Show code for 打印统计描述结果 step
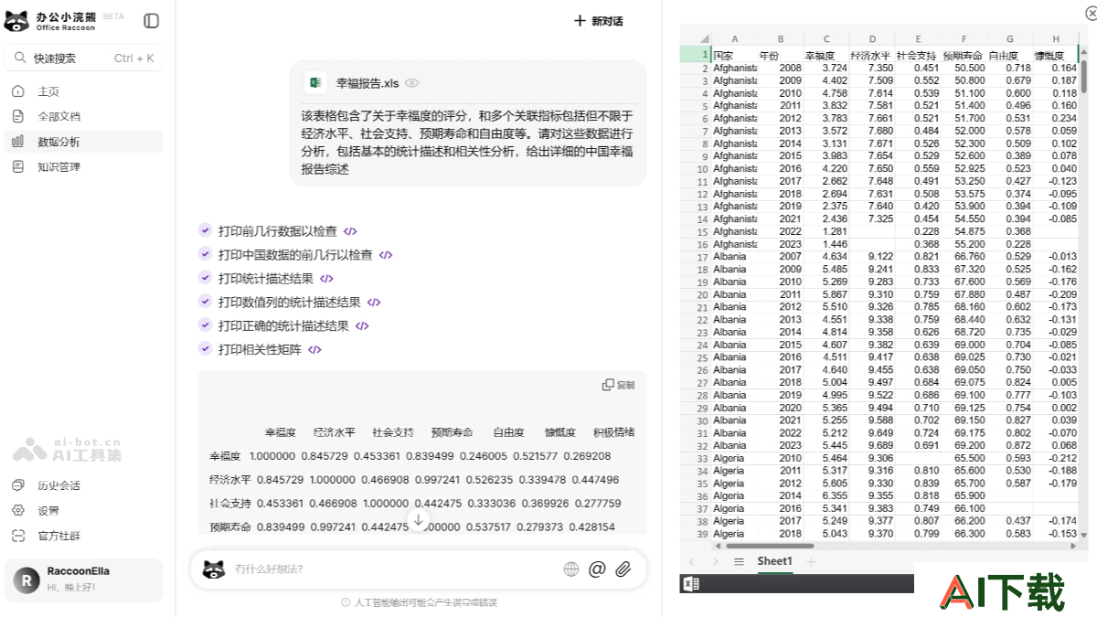Viewport: 1097px width, 617px height. point(326,279)
